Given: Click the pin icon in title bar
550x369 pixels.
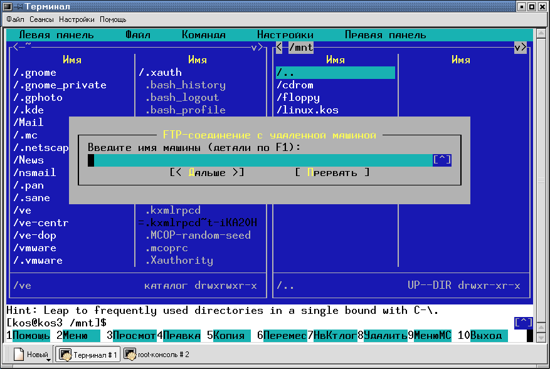Looking at the screenshot, I should 18,6.
